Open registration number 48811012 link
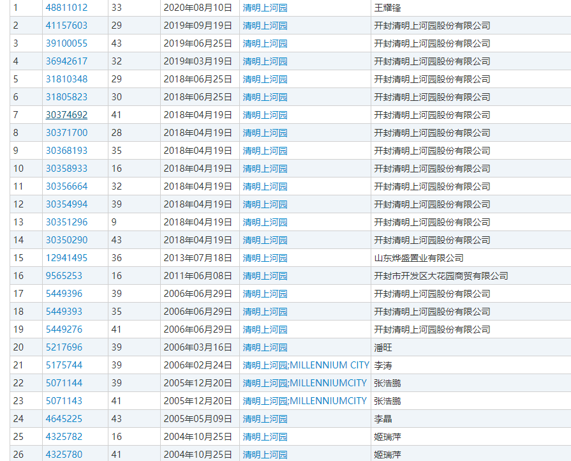This screenshot has height=461, width=571. pos(66,8)
